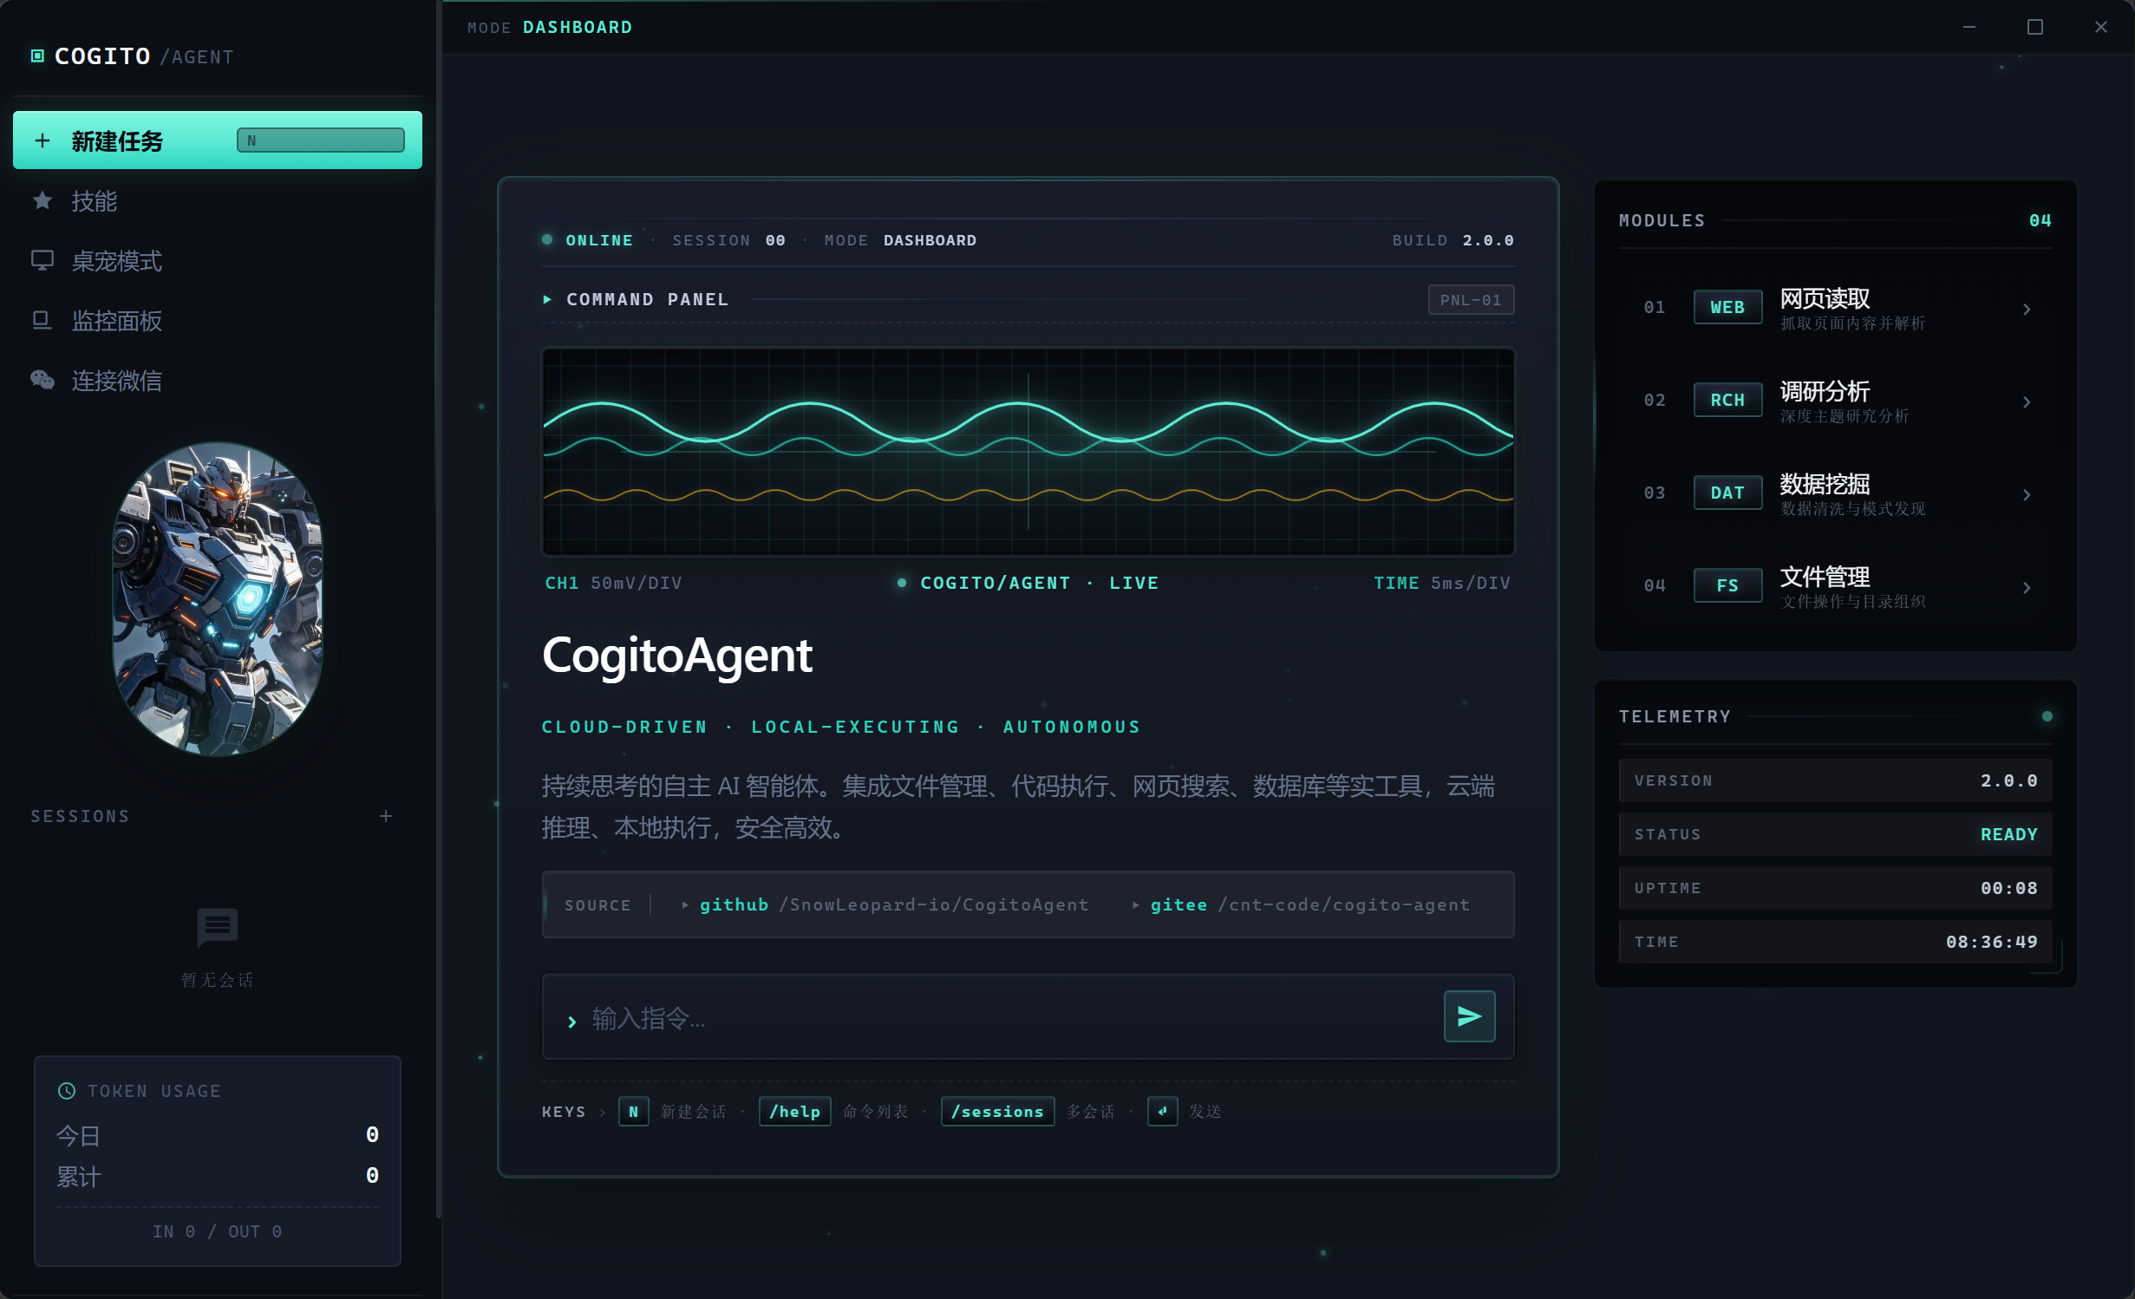This screenshot has height=1299, width=2135.
Task: Click the oscilloscope waveform display
Action: click(1028, 452)
